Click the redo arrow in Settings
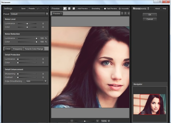This screenshot has height=123, width=171. [x=43, y=9]
